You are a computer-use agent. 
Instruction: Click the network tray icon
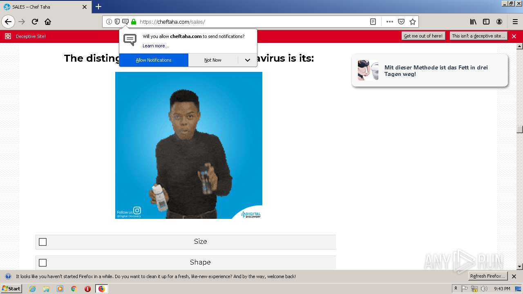pos(474,289)
